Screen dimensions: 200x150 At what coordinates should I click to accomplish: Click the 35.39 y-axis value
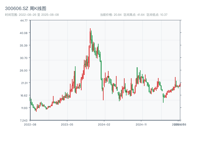(x=24, y=45)
